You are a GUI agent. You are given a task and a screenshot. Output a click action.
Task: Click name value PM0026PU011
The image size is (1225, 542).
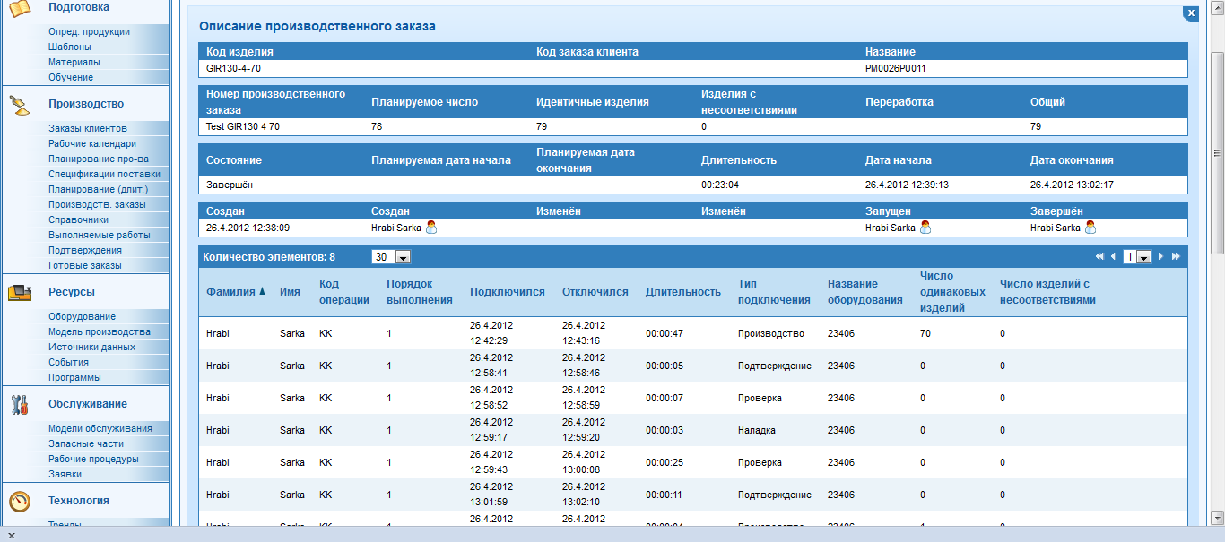pyautogui.click(x=896, y=68)
